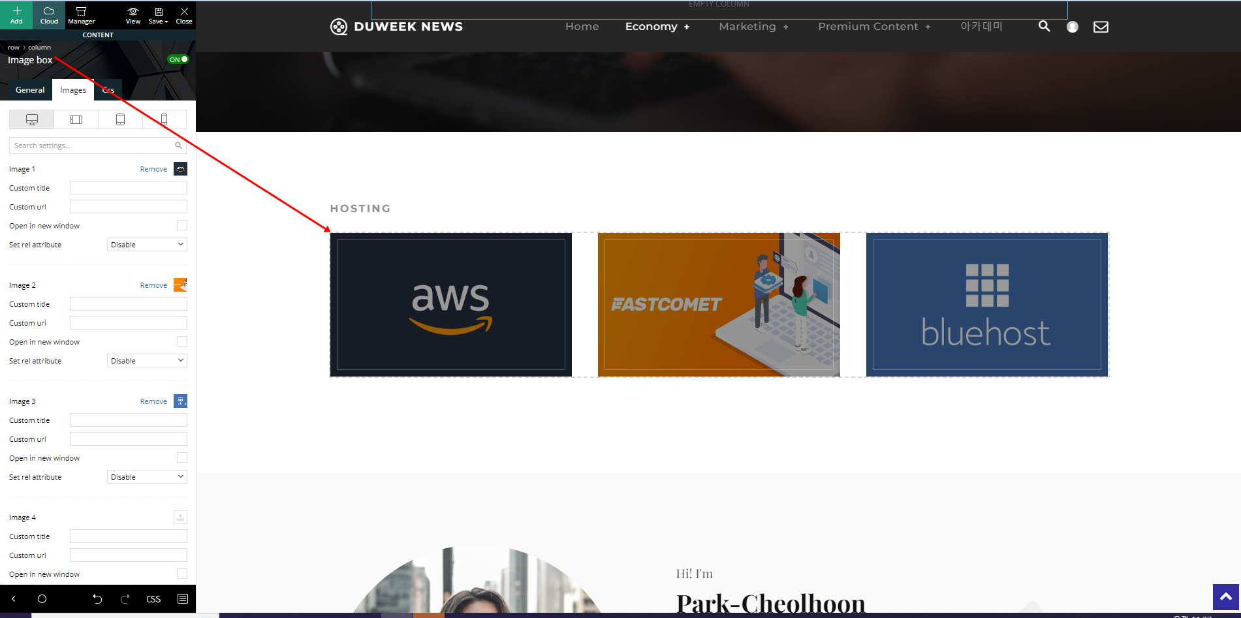Remove Image 1
This screenshot has width=1241, height=618.
point(153,169)
